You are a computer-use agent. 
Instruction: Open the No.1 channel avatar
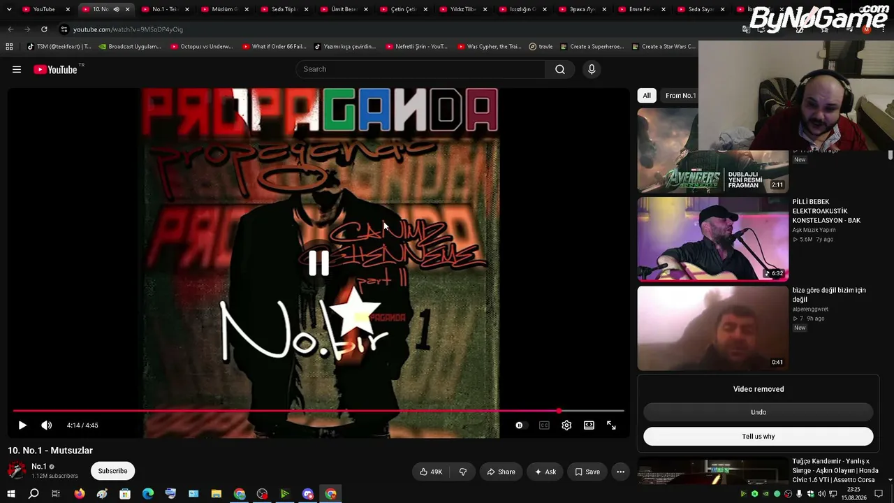click(x=17, y=470)
